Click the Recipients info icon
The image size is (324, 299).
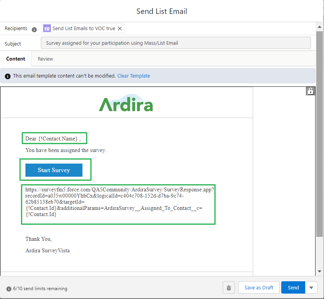[34, 29]
